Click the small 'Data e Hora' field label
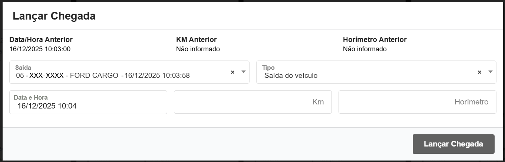 (x=31, y=98)
